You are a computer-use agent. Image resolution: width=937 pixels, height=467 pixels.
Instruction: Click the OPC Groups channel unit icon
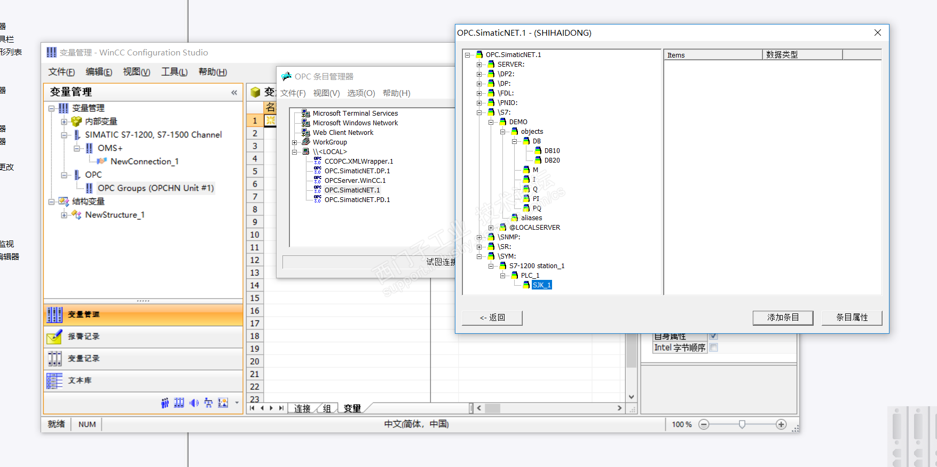point(89,188)
